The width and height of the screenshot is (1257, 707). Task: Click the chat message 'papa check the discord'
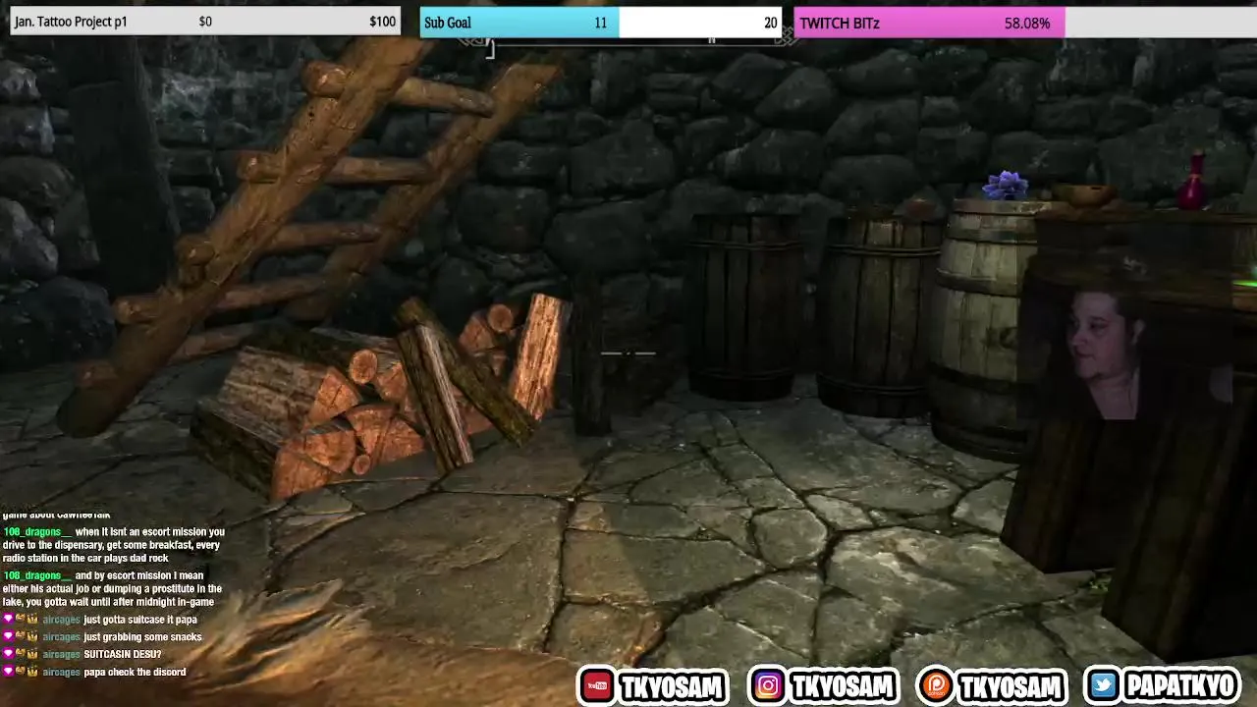tap(135, 672)
